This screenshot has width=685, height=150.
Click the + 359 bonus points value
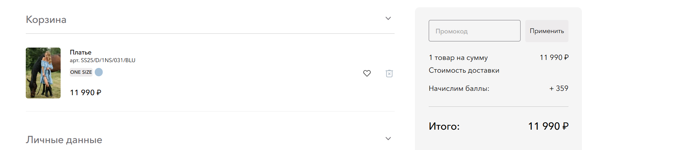(x=559, y=88)
